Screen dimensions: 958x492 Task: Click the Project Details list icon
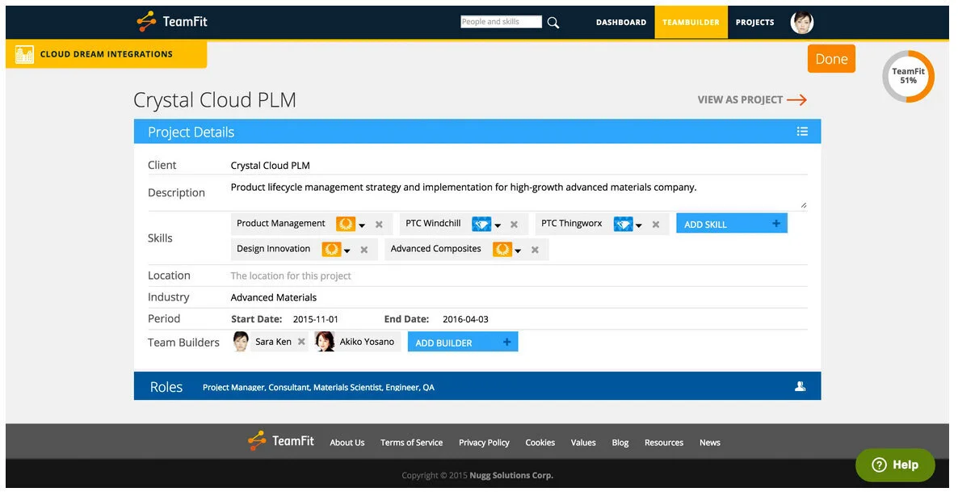802,132
